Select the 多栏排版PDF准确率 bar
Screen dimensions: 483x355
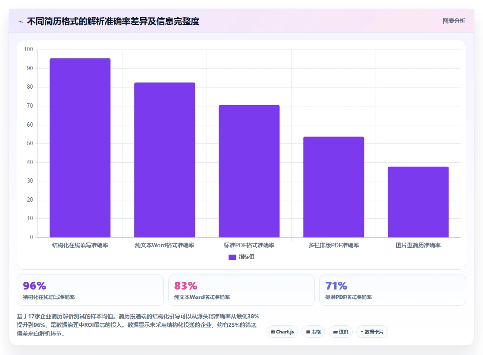[x=334, y=187]
